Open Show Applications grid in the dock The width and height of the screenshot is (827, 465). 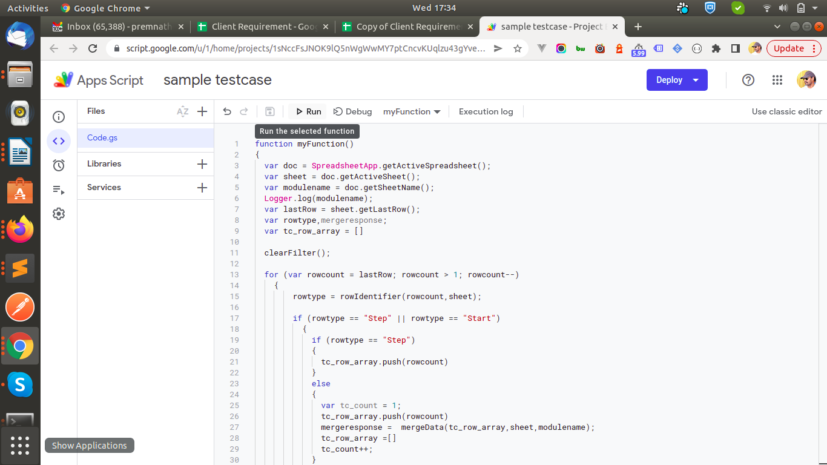tap(20, 446)
